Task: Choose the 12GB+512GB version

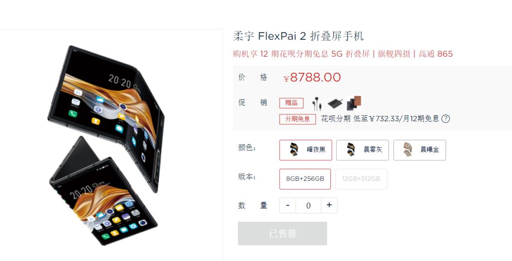Action: click(361, 179)
